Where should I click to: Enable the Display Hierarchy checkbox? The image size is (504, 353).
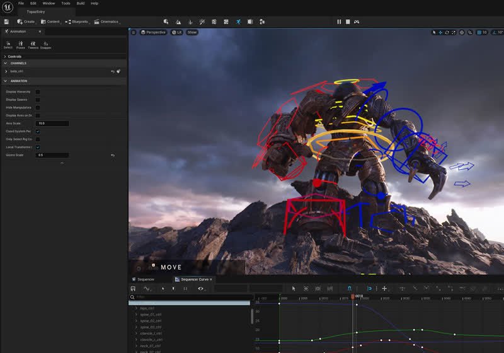tap(38, 91)
